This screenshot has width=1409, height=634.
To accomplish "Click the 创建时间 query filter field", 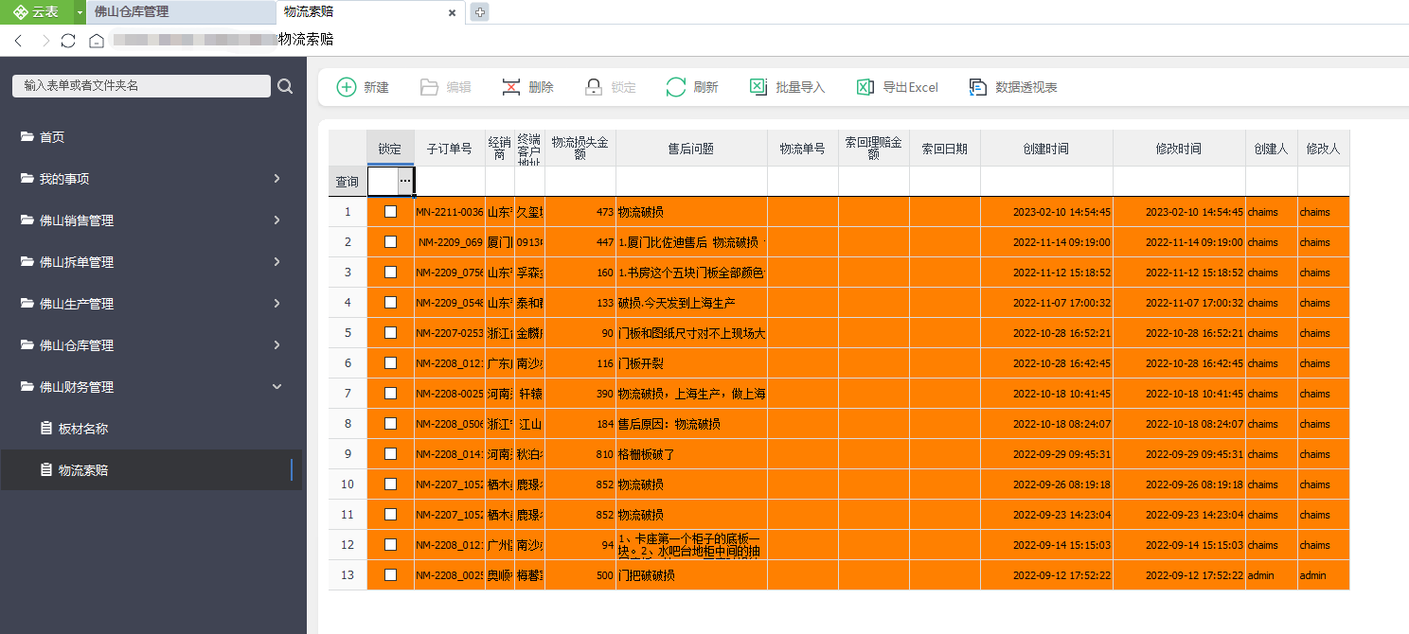I will (x=1046, y=182).
